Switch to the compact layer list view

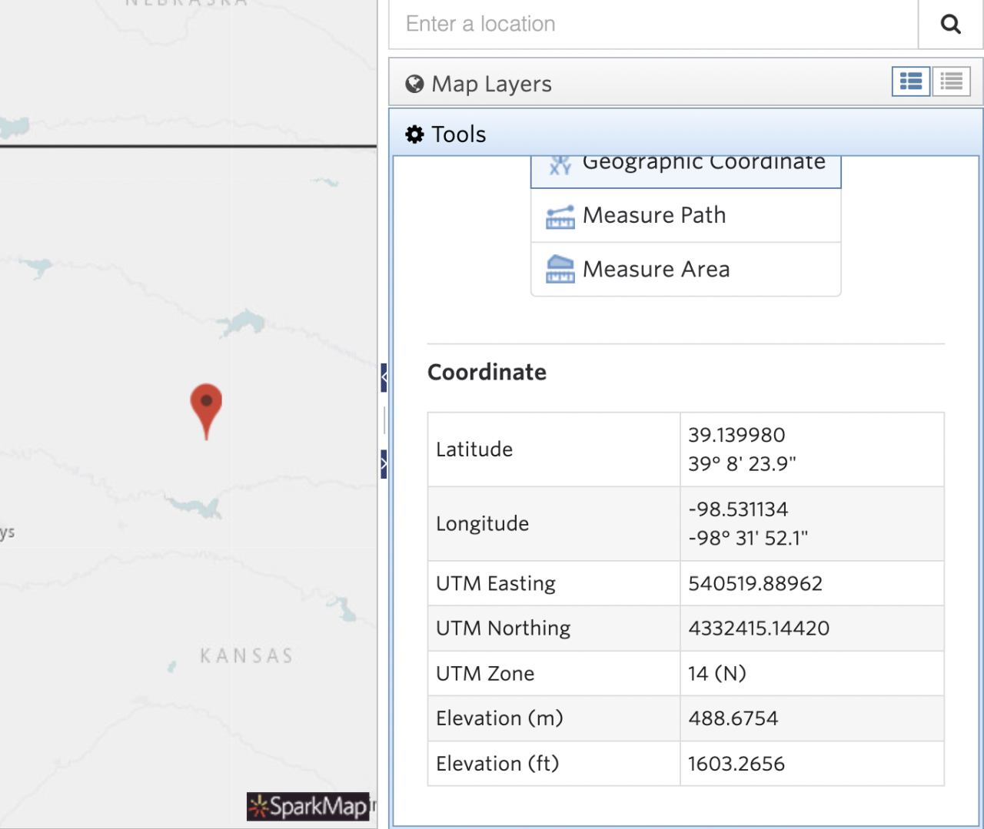point(951,81)
